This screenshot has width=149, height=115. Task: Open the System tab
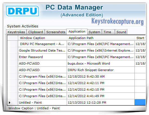(x=94, y=32)
